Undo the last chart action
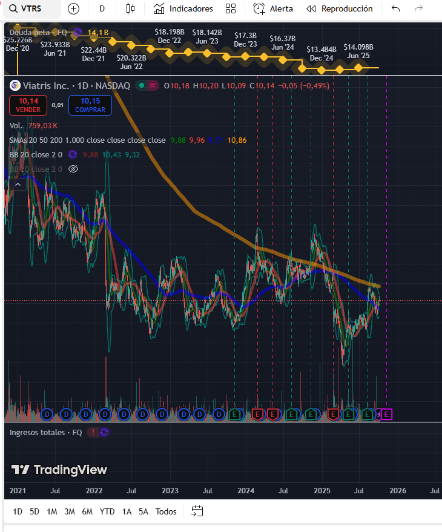This screenshot has height=532, width=442. (x=396, y=8)
